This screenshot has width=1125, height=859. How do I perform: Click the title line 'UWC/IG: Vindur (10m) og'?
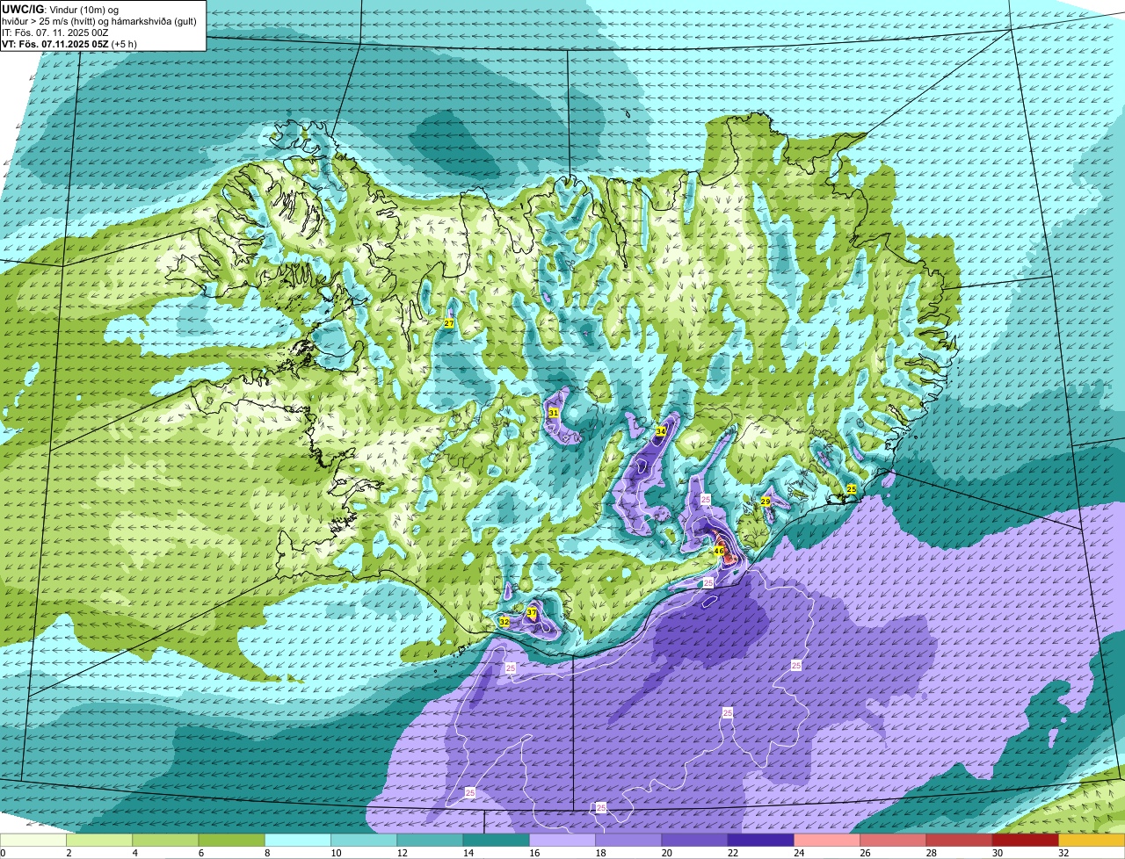(x=60, y=9)
